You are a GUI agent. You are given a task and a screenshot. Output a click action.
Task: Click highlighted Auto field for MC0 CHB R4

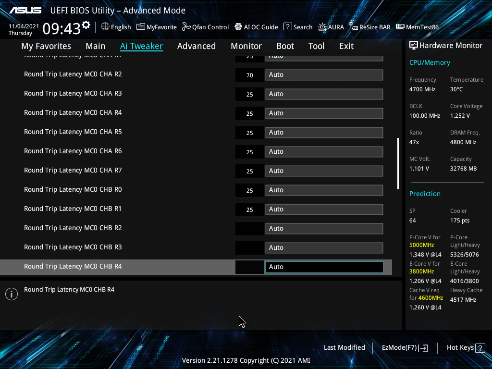[324, 267]
